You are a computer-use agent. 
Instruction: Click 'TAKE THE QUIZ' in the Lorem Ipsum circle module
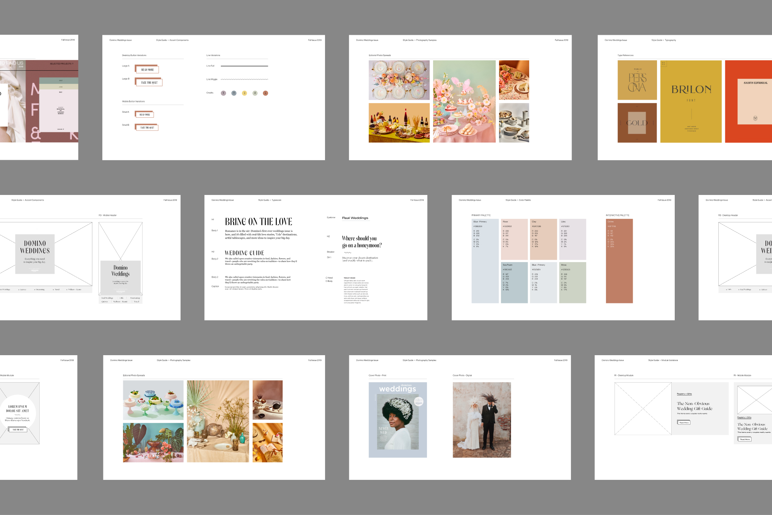[x=18, y=429]
